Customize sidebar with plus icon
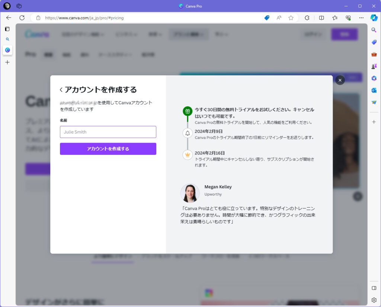381x307 pixels. [374, 122]
